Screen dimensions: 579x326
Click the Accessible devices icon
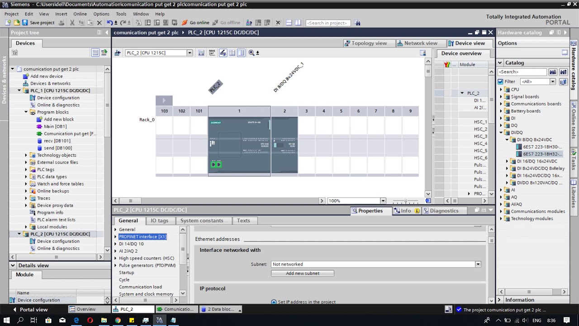click(x=249, y=23)
